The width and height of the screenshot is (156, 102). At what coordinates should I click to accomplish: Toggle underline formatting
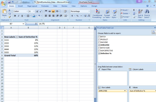22,16
